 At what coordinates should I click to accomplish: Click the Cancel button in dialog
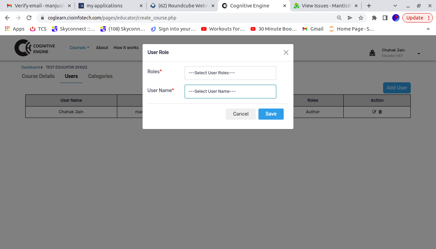[x=241, y=114]
